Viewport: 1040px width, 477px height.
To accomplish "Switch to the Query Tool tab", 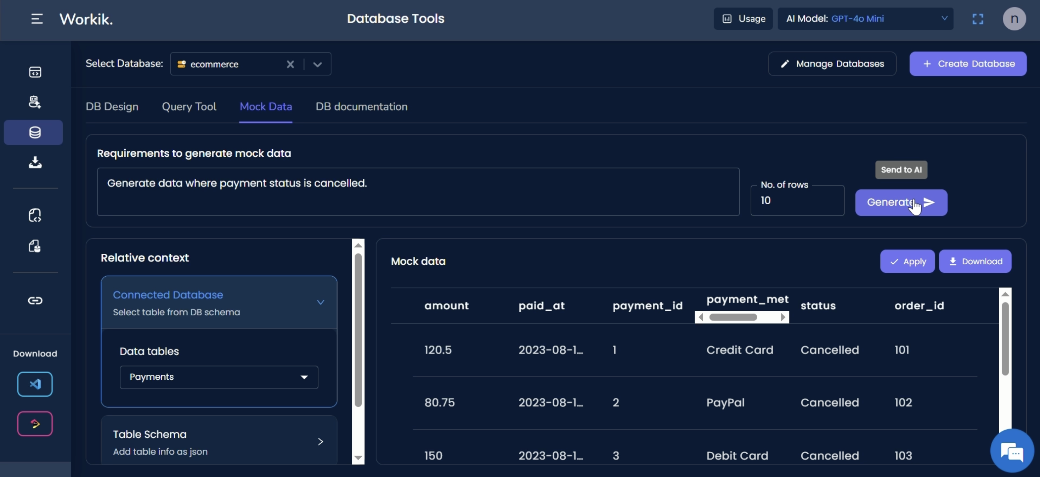I will (x=189, y=107).
